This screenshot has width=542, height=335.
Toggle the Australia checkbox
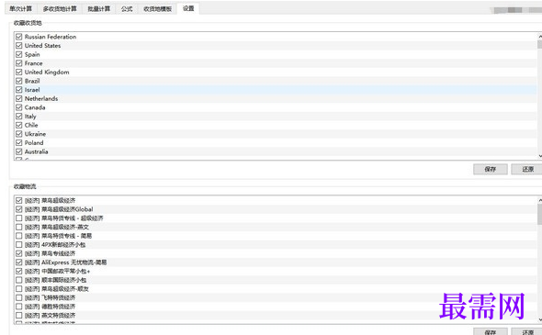pyautogui.click(x=19, y=151)
